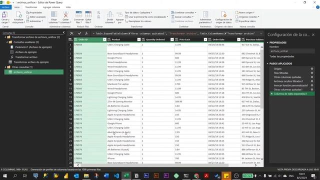Open the Combinar consultas dropdown

tap(183, 12)
